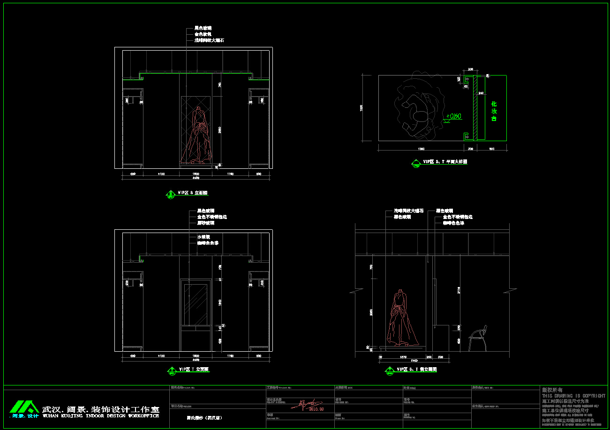Select the 武汉.阔景.装饰设计工作室 title text
The height and width of the screenshot is (430, 610).
click(101, 409)
